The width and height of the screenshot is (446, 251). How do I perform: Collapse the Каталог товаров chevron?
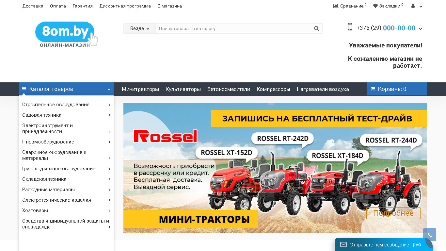[x=109, y=89]
